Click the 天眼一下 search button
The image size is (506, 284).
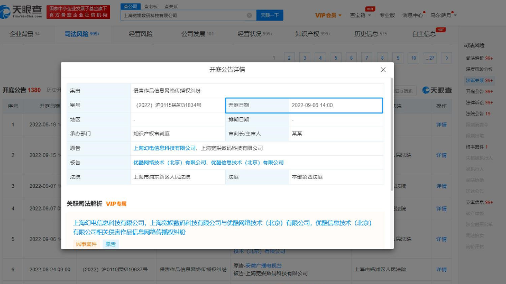tap(270, 15)
